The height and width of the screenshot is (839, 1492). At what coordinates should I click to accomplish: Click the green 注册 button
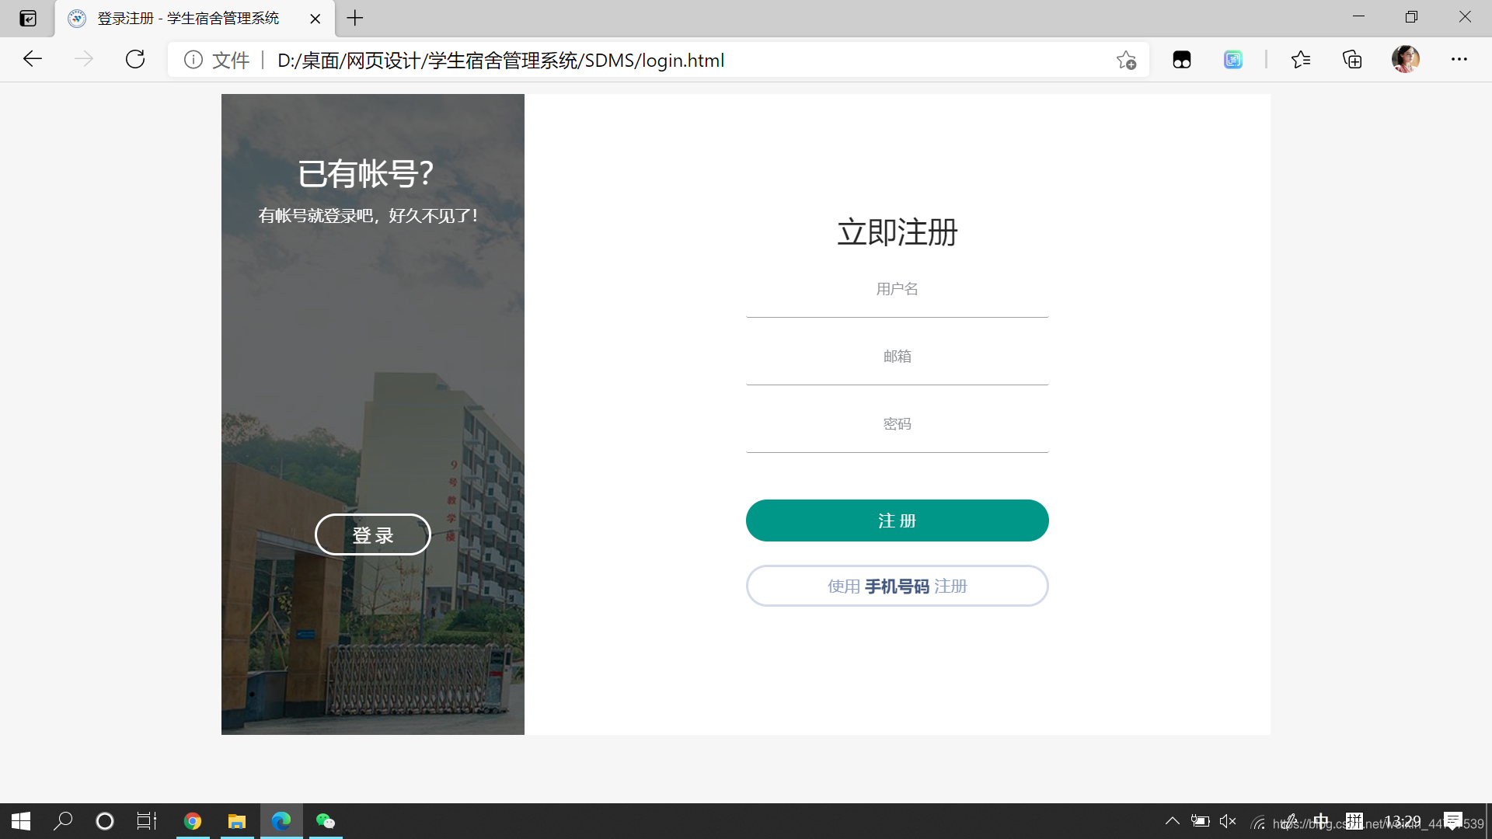(x=897, y=520)
